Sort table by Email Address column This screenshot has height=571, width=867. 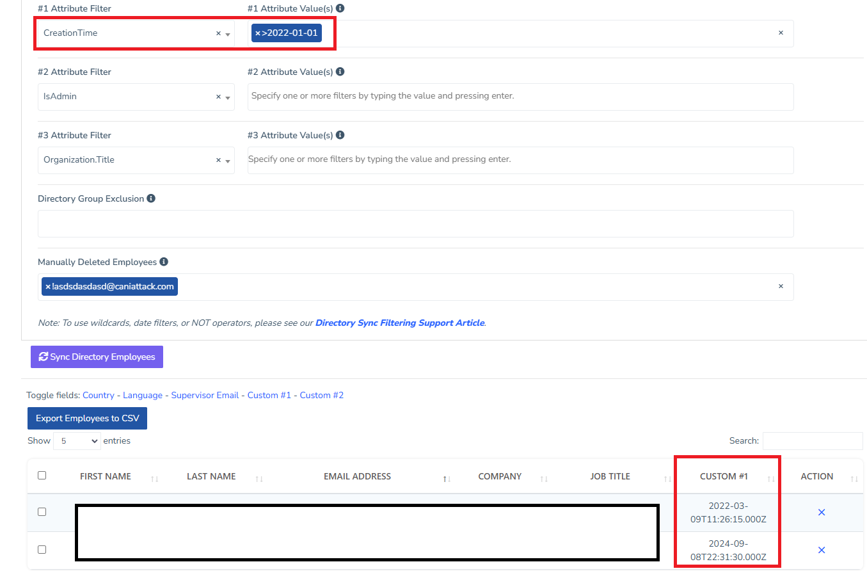[x=357, y=476]
